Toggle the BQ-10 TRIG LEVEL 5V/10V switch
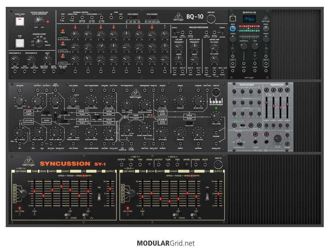Image resolution: width=332 pixels, height=249 pixels. [63, 71]
